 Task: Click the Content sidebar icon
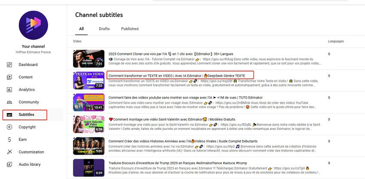pos(9,77)
